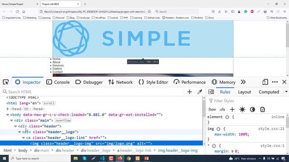Switch to the Style Editor panel

pos(153,82)
